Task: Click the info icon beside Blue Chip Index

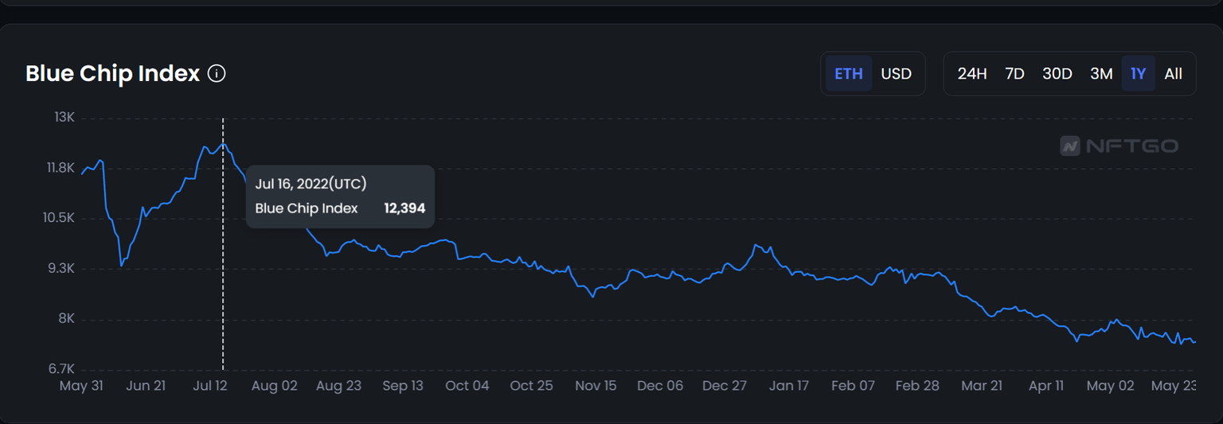Action: click(x=217, y=74)
